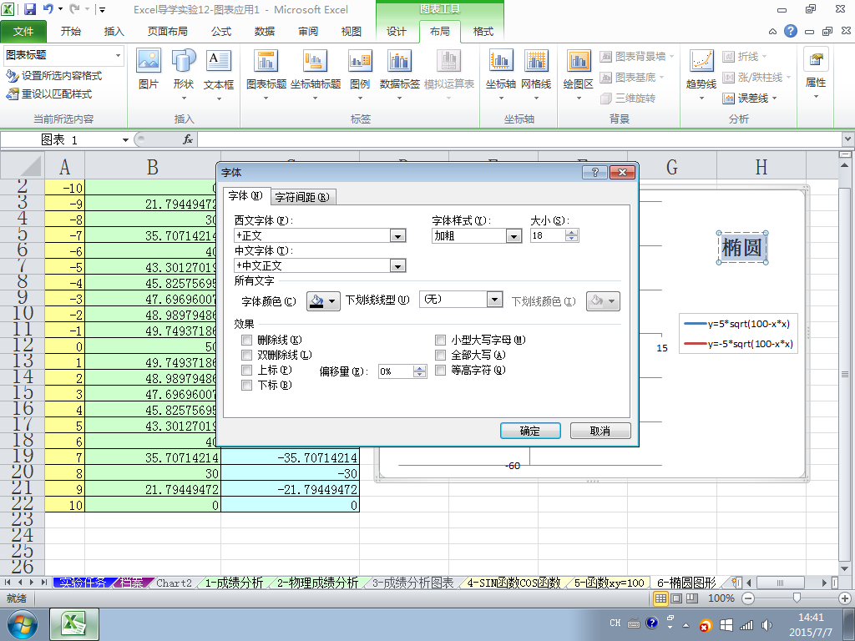855x641 pixels.
Task: Open the font color (字体颜色) picker
Action: (x=323, y=300)
